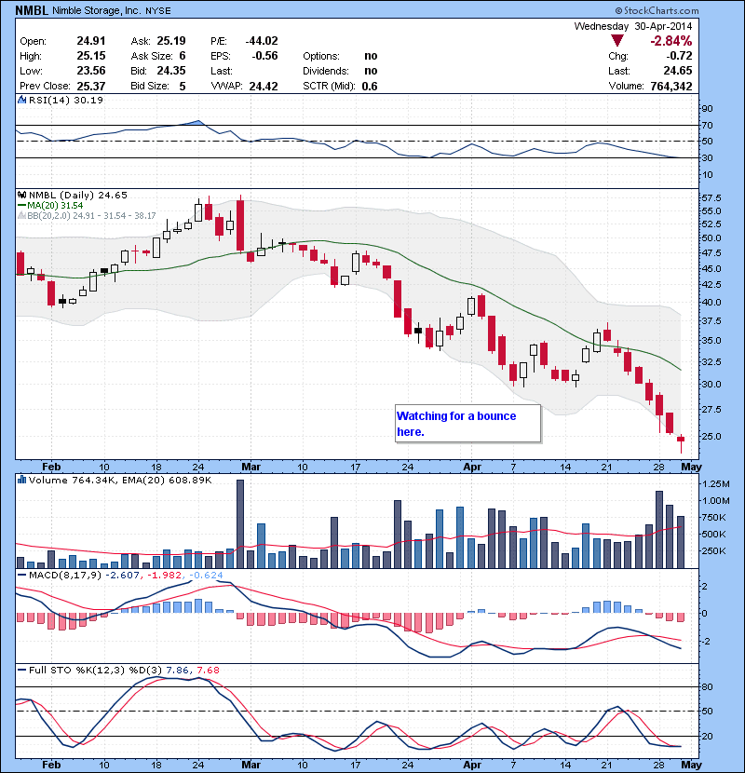The image size is (745, 773).
Task: Click the SCTR (Mid) value 0.6
Action: click(x=370, y=86)
